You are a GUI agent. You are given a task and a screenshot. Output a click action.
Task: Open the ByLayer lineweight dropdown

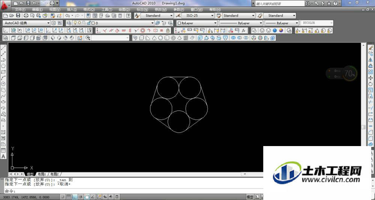coord(282,23)
